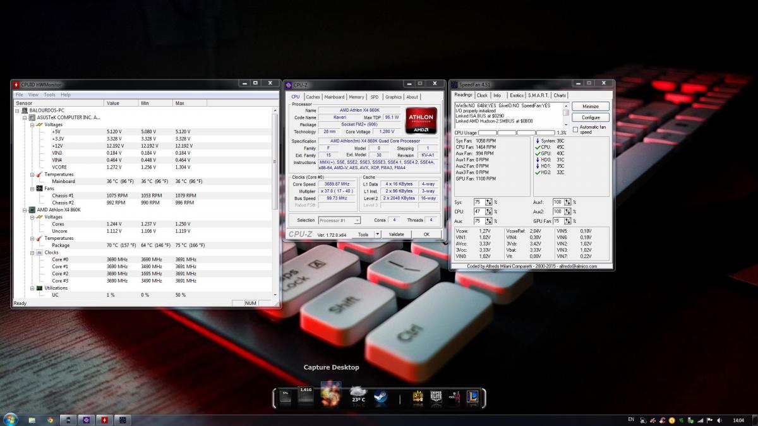Image resolution: width=758 pixels, height=426 pixels.
Task: Open the Windows Start menu
Action: pos(11,420)
